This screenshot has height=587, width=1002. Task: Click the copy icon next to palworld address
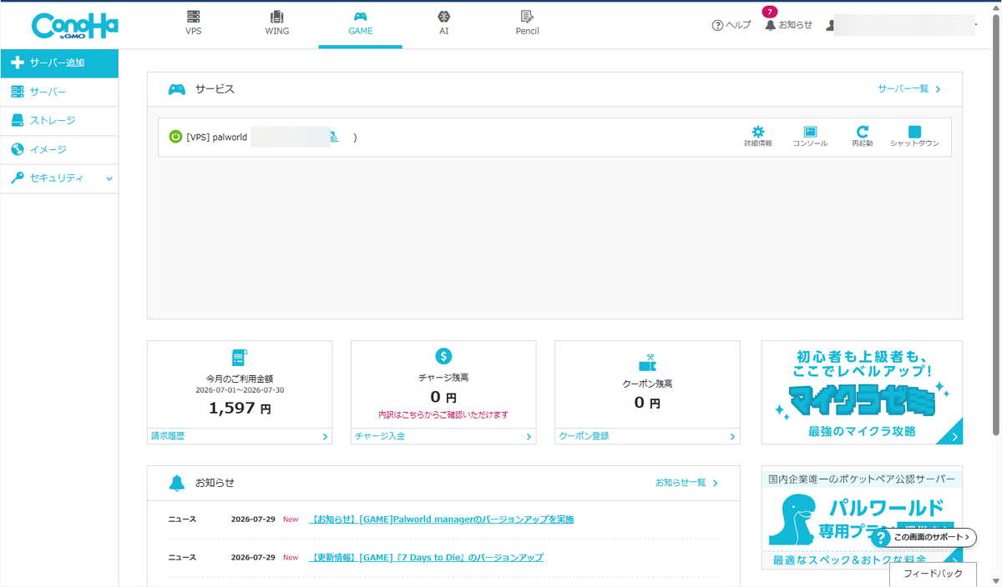click(334, 137)
